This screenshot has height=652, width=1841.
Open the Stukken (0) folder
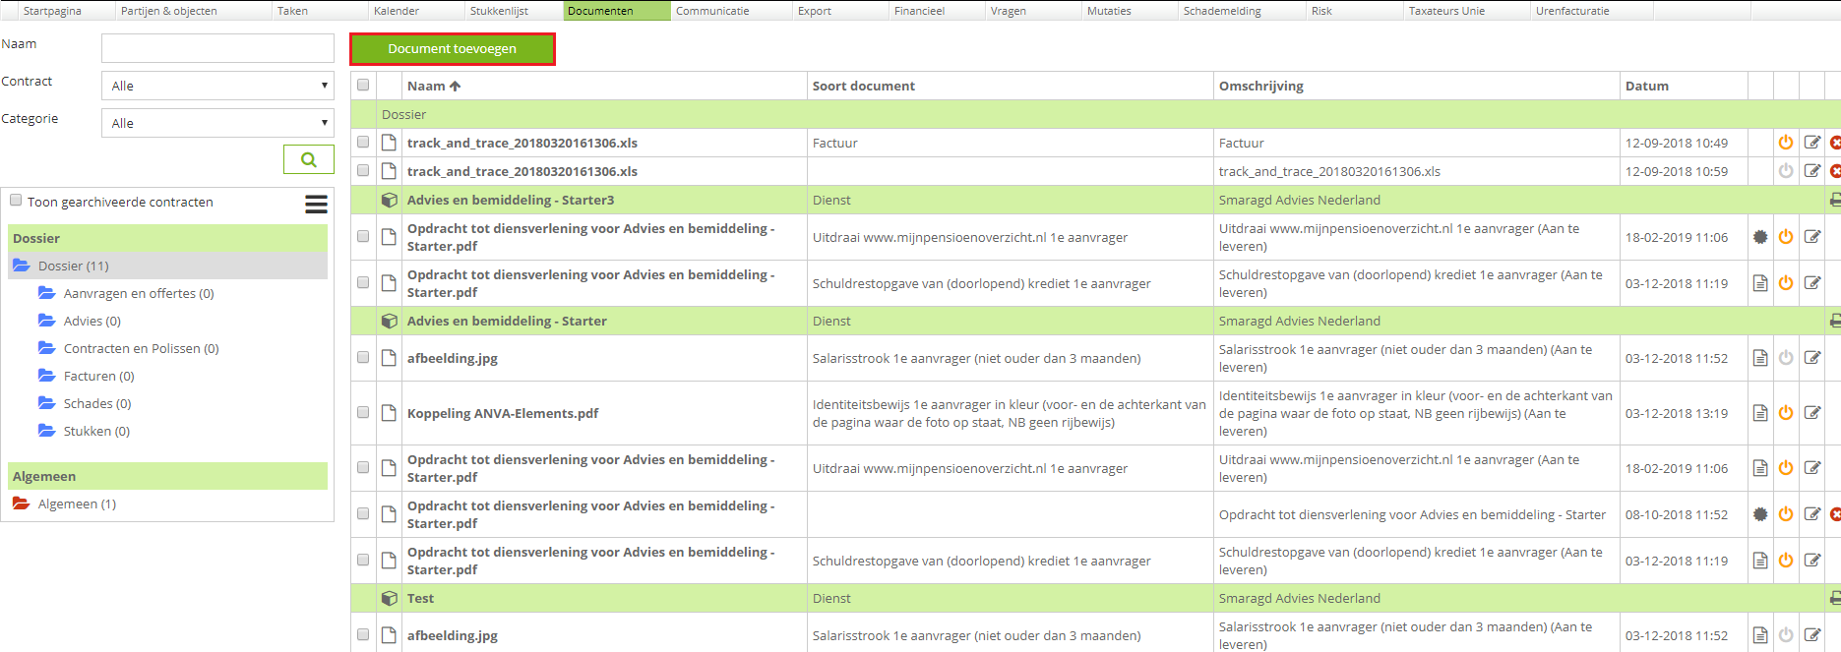point(96,431)
